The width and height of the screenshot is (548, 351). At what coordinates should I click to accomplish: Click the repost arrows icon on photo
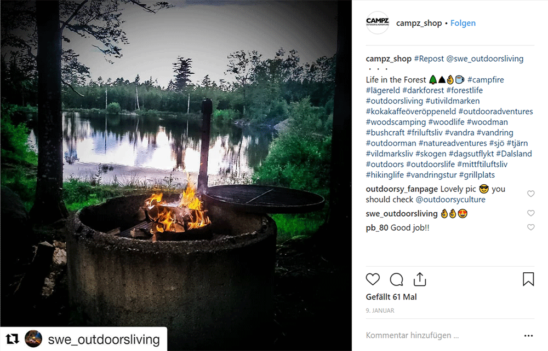tap(12, 339)
